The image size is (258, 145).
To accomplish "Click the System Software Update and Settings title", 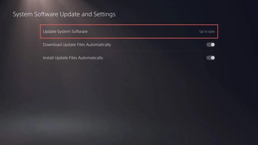I will coord(64,14).
